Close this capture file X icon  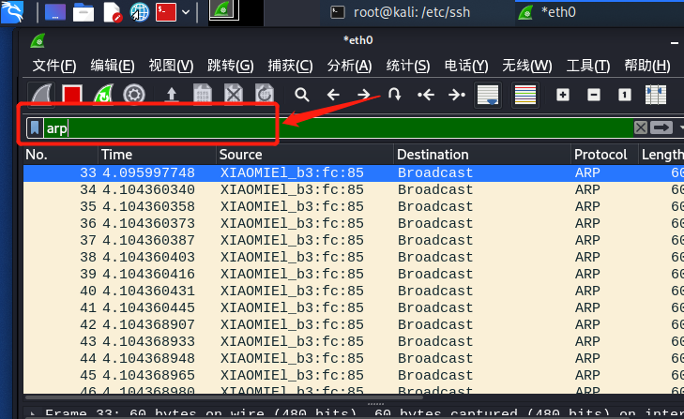[x=234, y=95]
